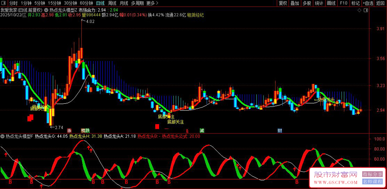
Task: Open the 指标分享 link in the banner
Action: [372, 174]
